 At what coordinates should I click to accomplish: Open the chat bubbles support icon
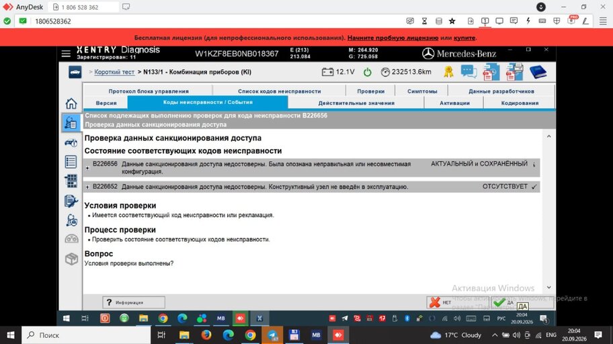pos(468,72)
